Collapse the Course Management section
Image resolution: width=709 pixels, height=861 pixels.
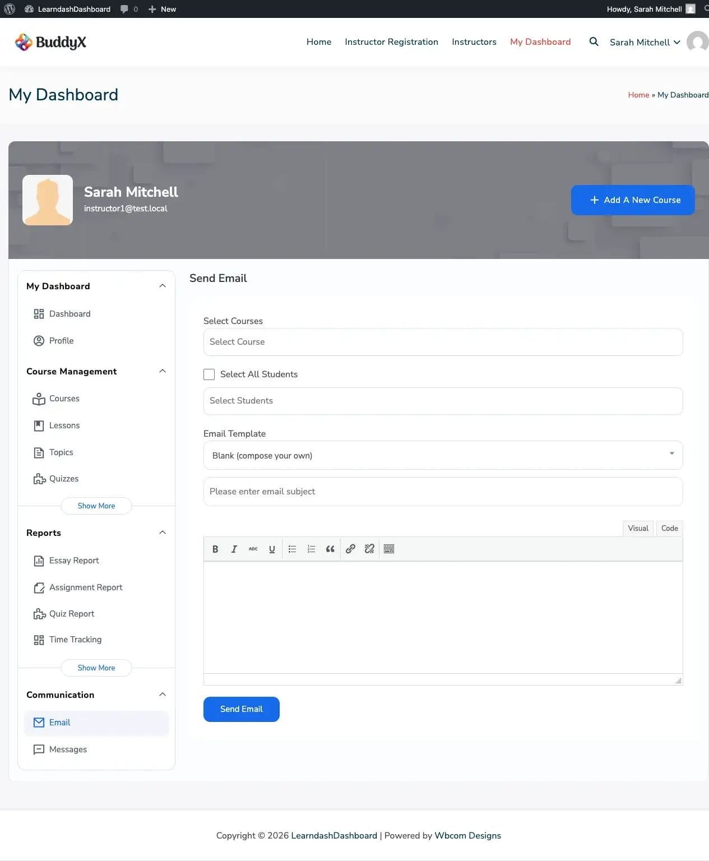tap(162, 371)
